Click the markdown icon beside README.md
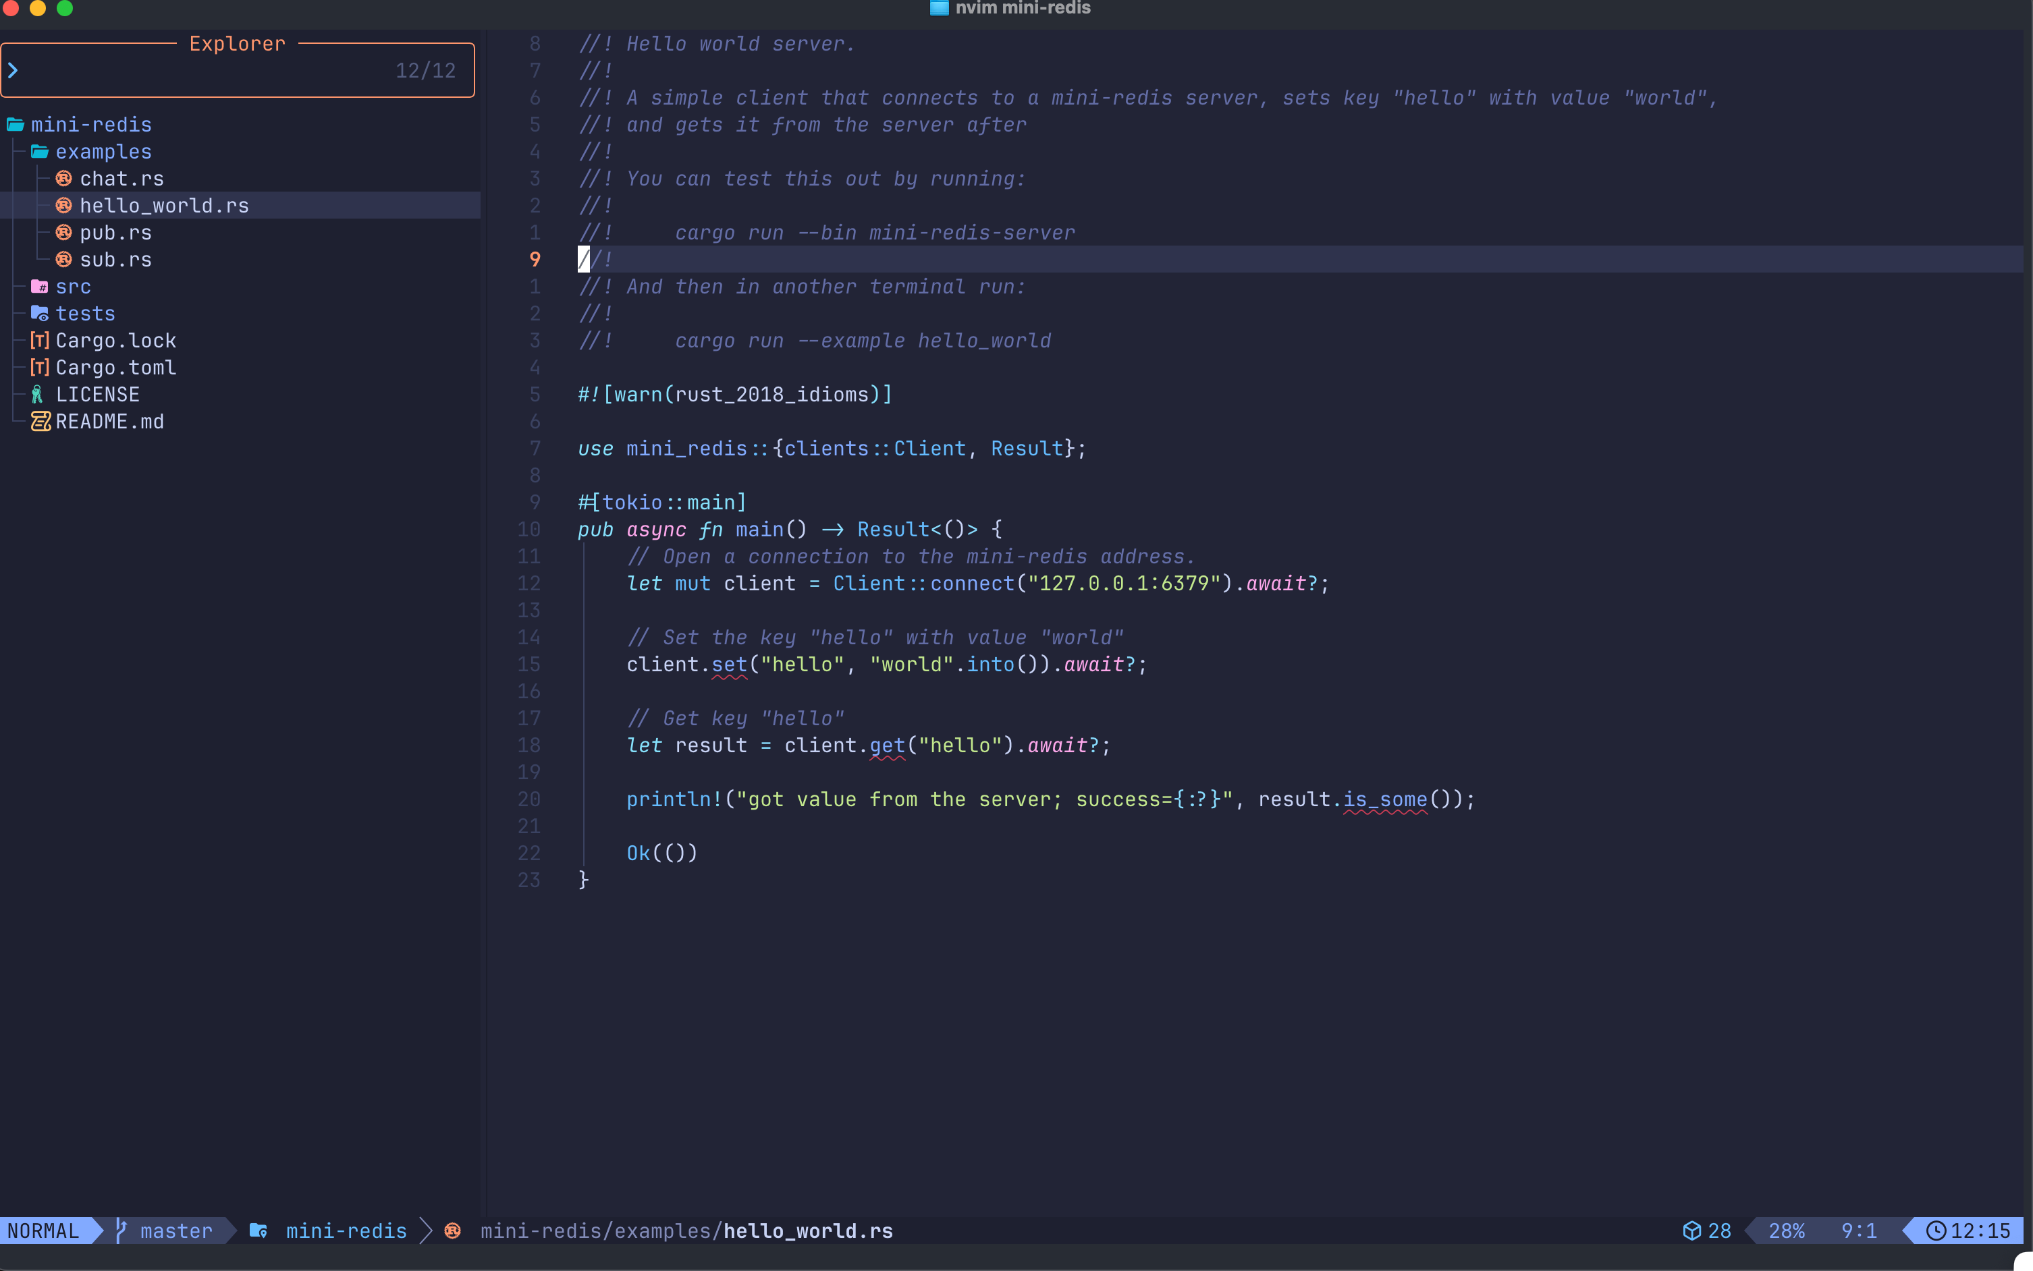2033x1271 pixels. tap(40, 421)
